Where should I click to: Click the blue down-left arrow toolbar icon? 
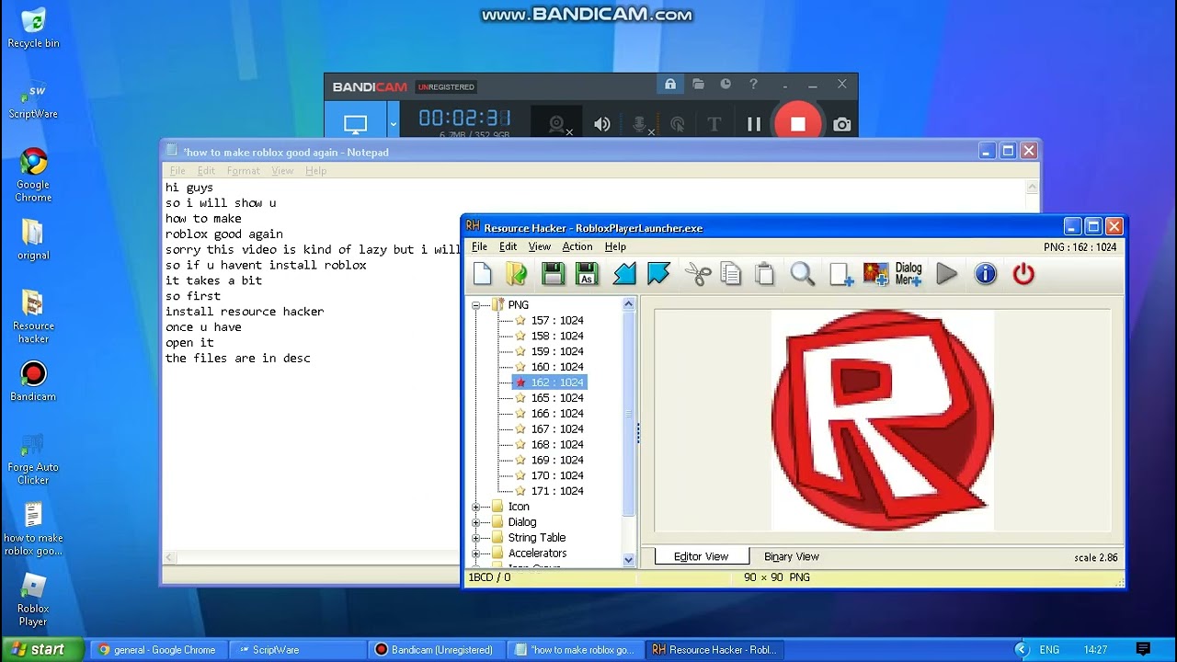(x=624, y=273)
